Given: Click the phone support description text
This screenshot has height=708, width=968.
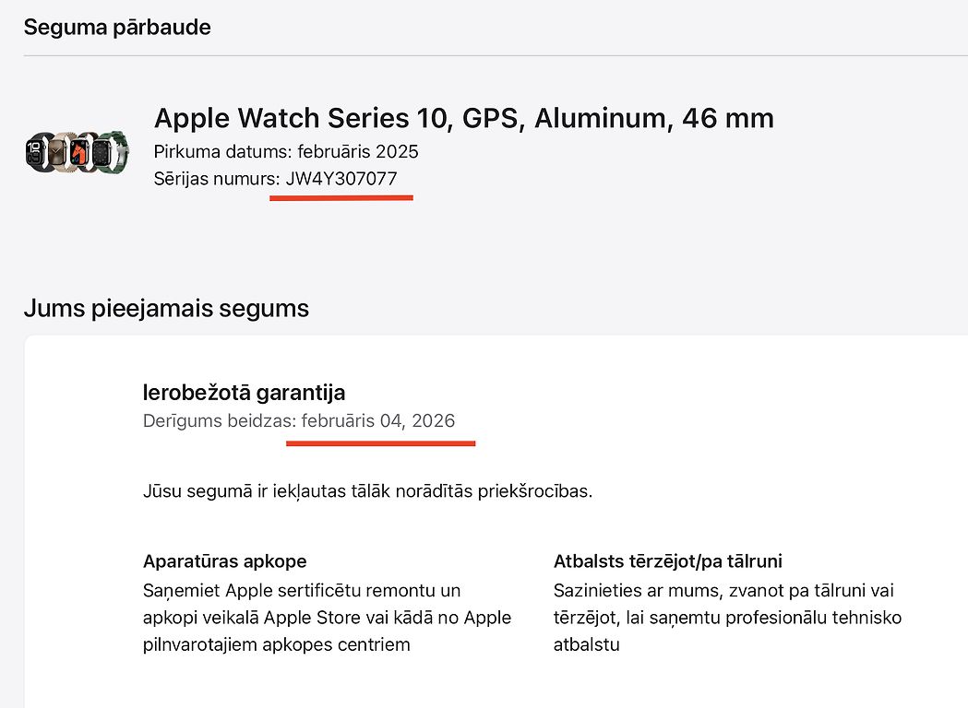Looking at the screenshot, I should pyautogui.click(x=727, y=618).
